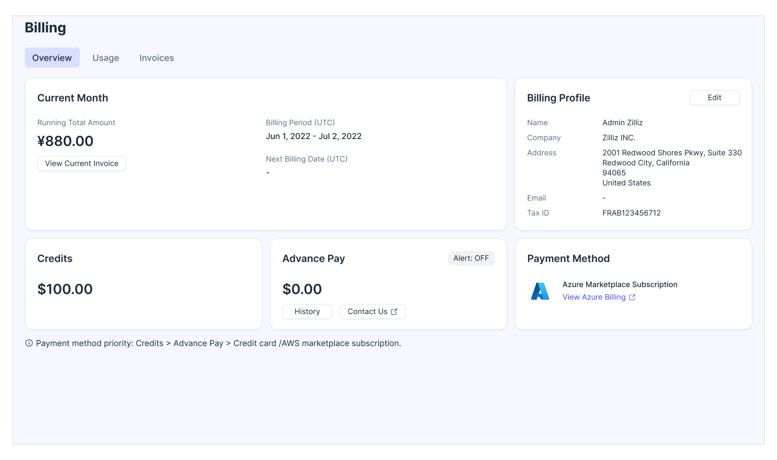
Task: Click the Next Billing Date (UTC) label
Action: (307, 159)
